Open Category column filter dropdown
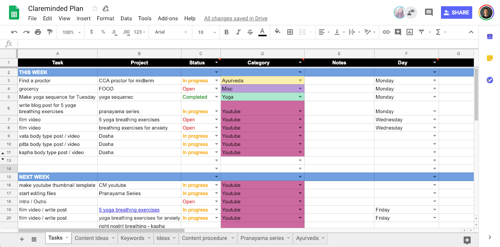Screen dimensions: 500x247 300,62
